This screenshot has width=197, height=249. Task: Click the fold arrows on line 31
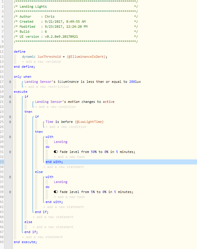pyautogui.click(x=10, y=152)
